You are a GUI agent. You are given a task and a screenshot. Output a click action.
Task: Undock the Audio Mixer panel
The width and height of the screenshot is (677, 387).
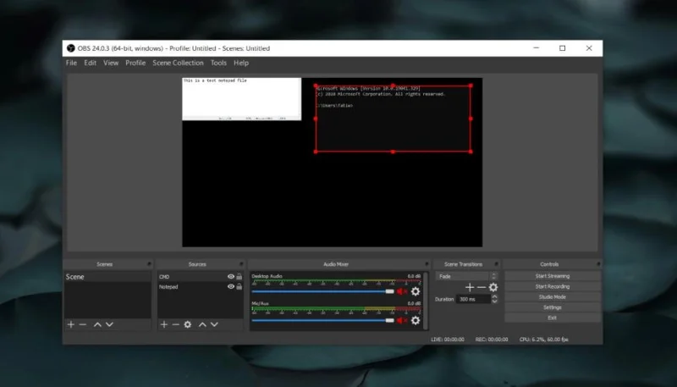(x=427, y=264)
